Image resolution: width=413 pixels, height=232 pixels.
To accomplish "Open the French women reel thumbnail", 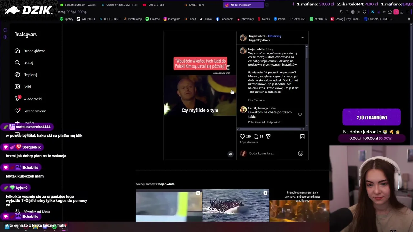I will [x=299, y=206].
